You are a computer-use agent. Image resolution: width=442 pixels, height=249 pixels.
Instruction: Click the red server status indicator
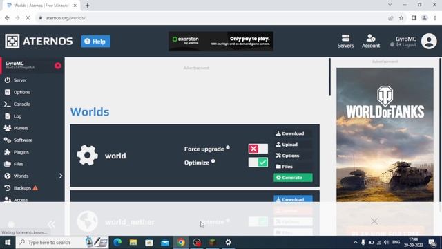tap(58, 66)
